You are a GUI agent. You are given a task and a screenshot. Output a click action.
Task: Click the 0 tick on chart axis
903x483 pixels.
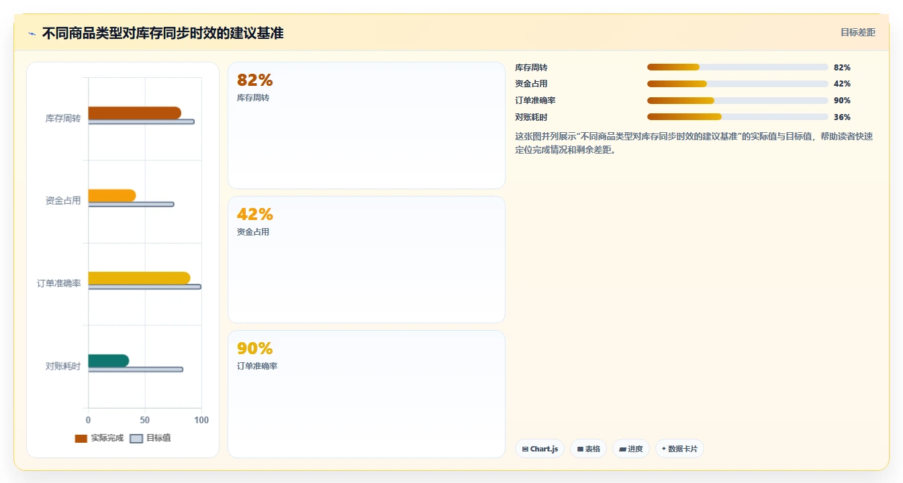click(x=88, y=420)
